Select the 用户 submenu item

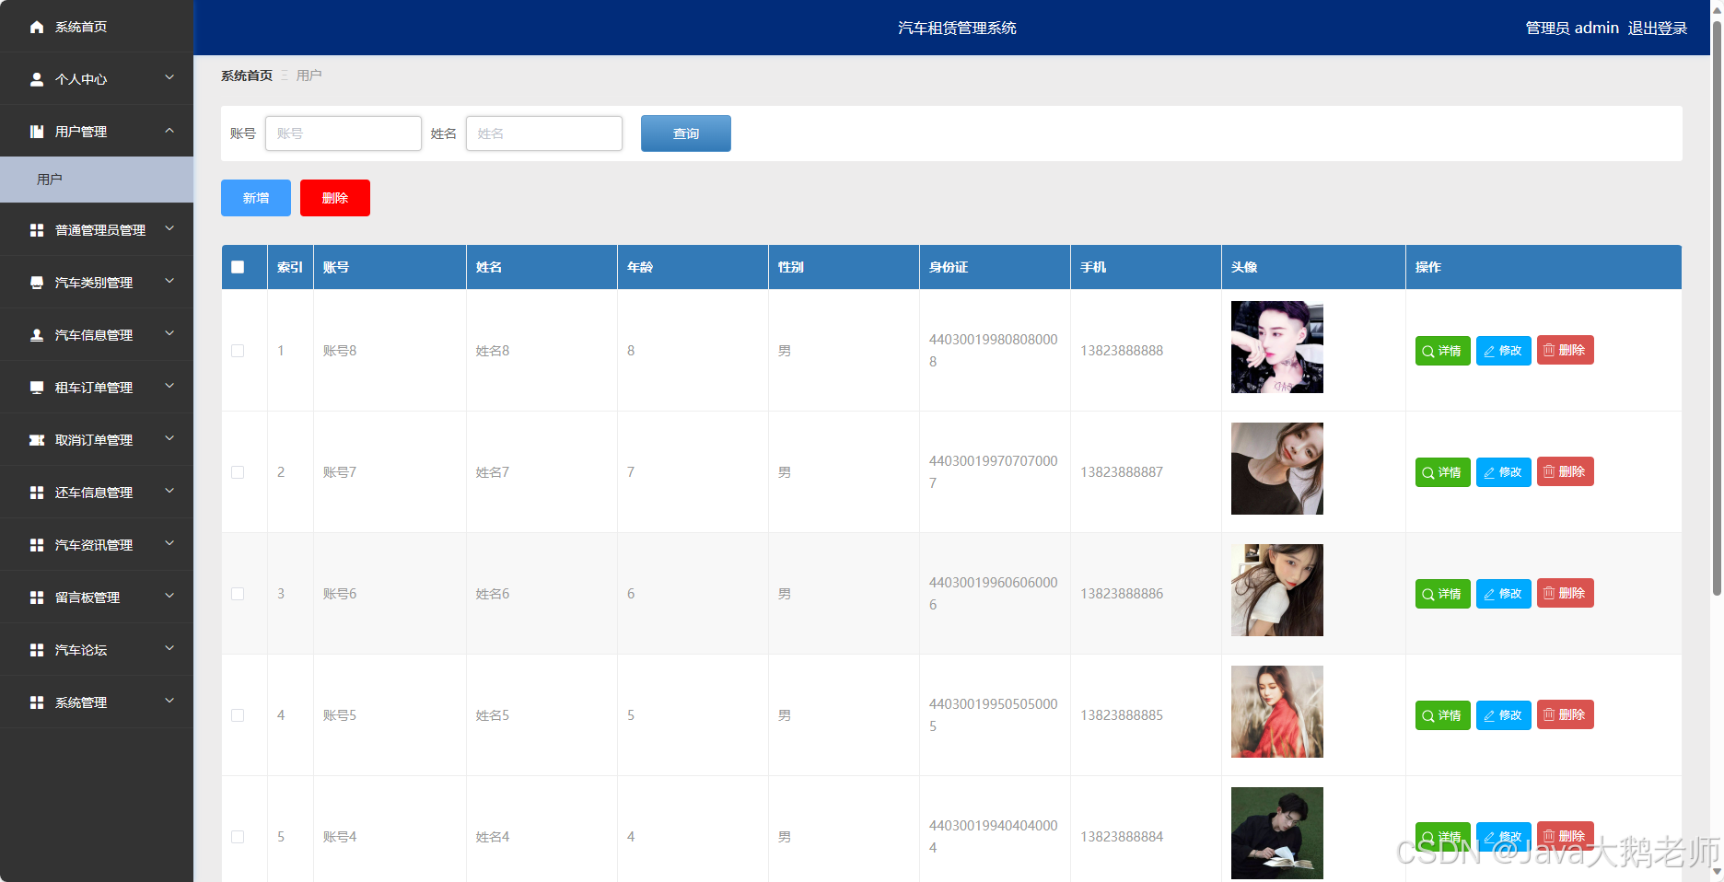(x=97, y=180)
